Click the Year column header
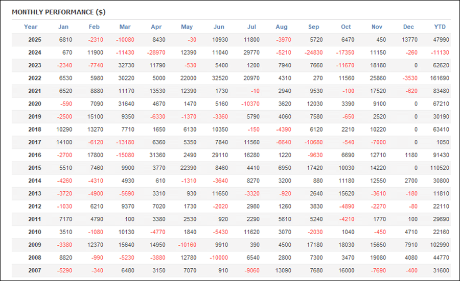The height and width of the screenshot is (281, 460). 31,27
